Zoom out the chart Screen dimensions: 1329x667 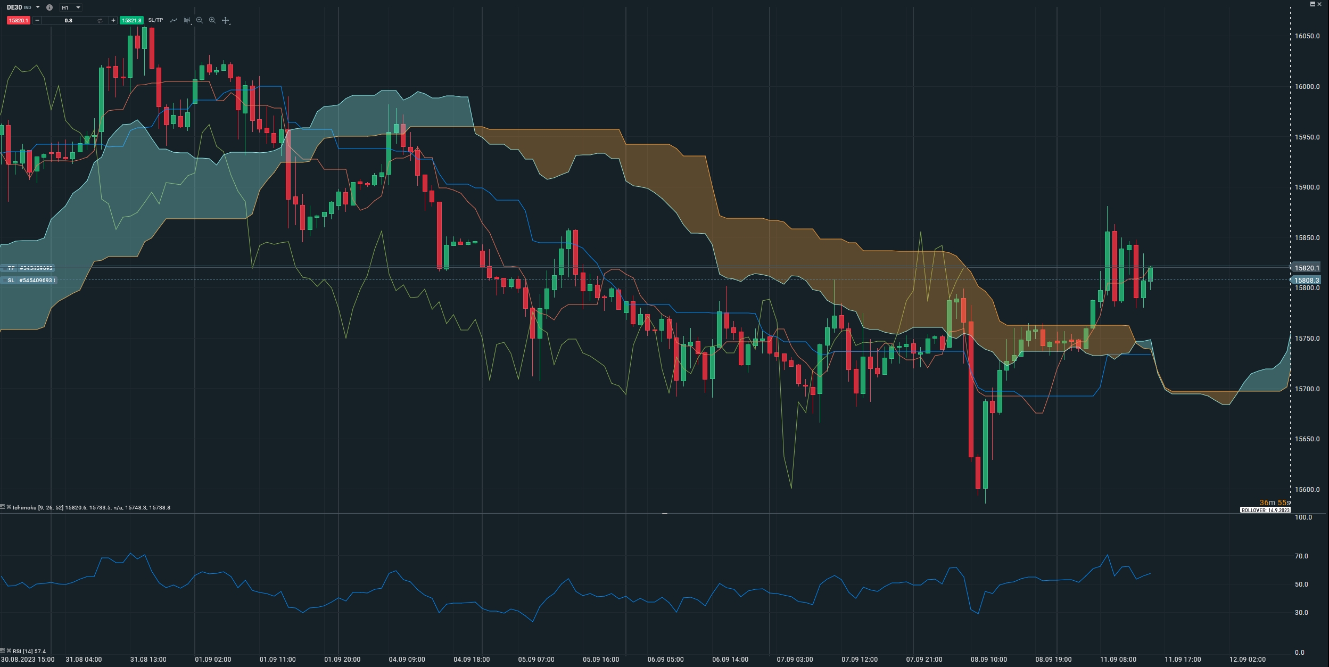click(200, 20)
